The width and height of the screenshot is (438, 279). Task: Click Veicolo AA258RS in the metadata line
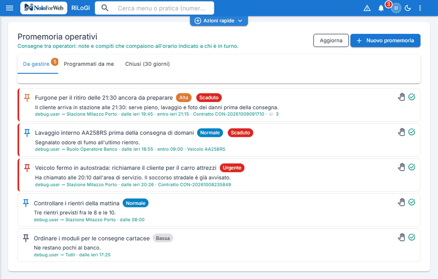206,150
